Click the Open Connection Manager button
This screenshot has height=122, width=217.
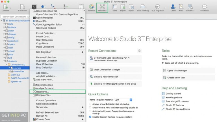[115, 70]
